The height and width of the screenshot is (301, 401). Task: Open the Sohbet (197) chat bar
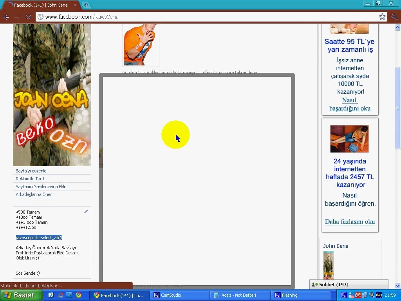349,285
